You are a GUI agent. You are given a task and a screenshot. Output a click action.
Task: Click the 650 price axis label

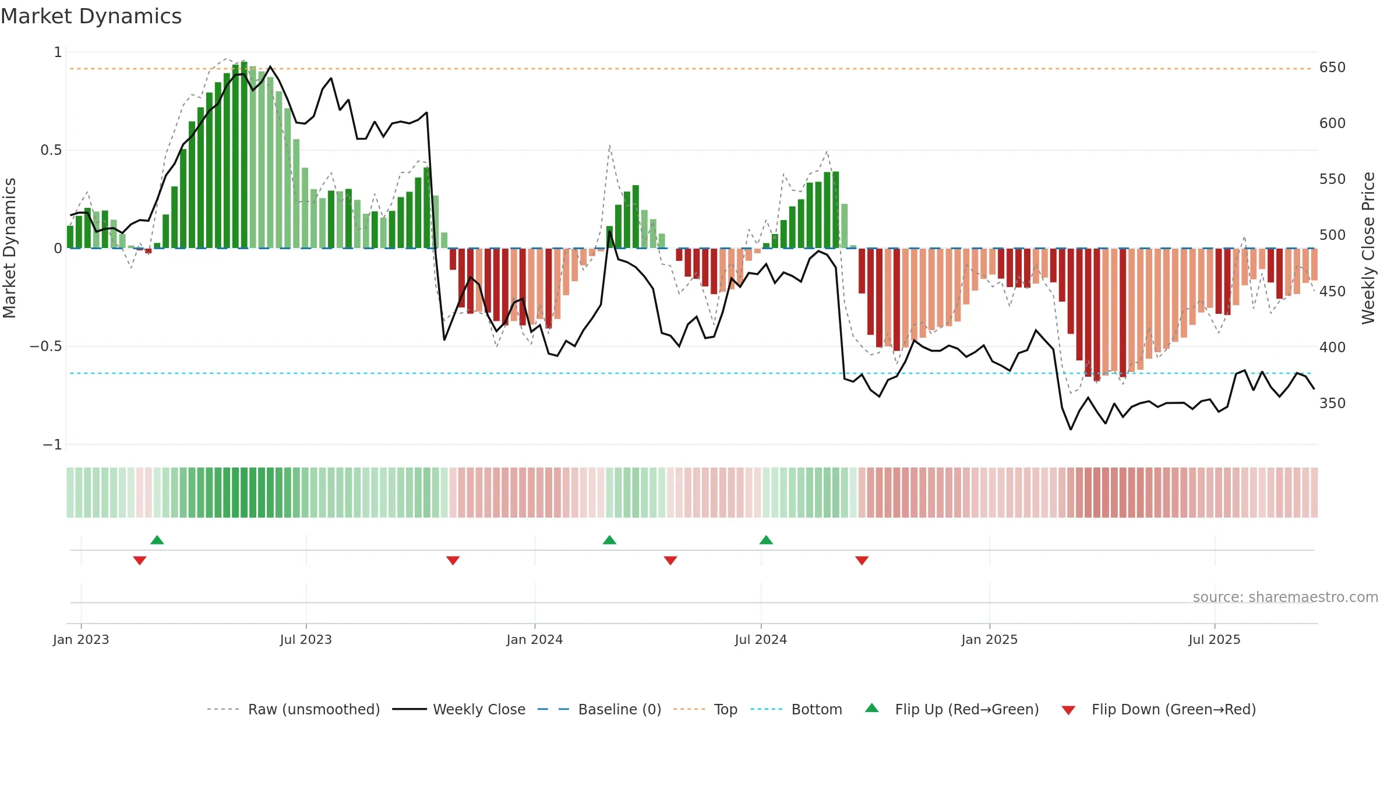[x=1333, y=68]
